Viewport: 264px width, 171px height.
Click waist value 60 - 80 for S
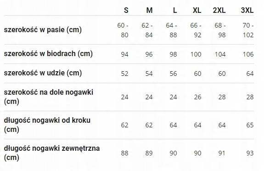123,30
